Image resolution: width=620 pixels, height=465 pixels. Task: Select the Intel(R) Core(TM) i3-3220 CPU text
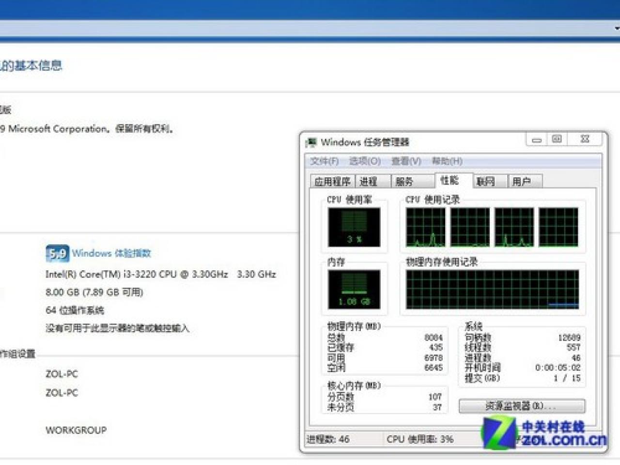[x=161, y=274]
